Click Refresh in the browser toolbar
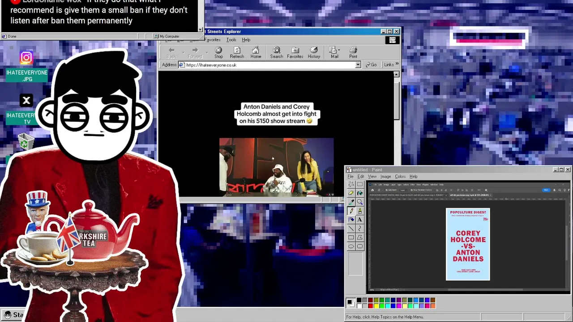This screenshot has width=573, height=322. pos(237,52)
